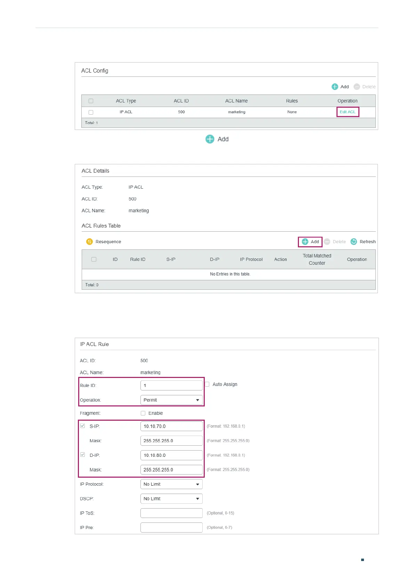Click the large standalone Add plus icon
Viewport: 414px width, 585px height.
click(210, 139)
